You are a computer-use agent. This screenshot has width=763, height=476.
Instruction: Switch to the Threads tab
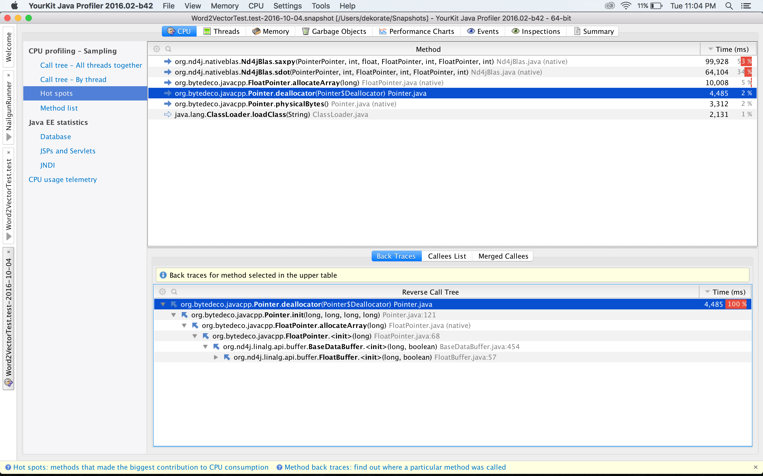[x=221, y=31]
